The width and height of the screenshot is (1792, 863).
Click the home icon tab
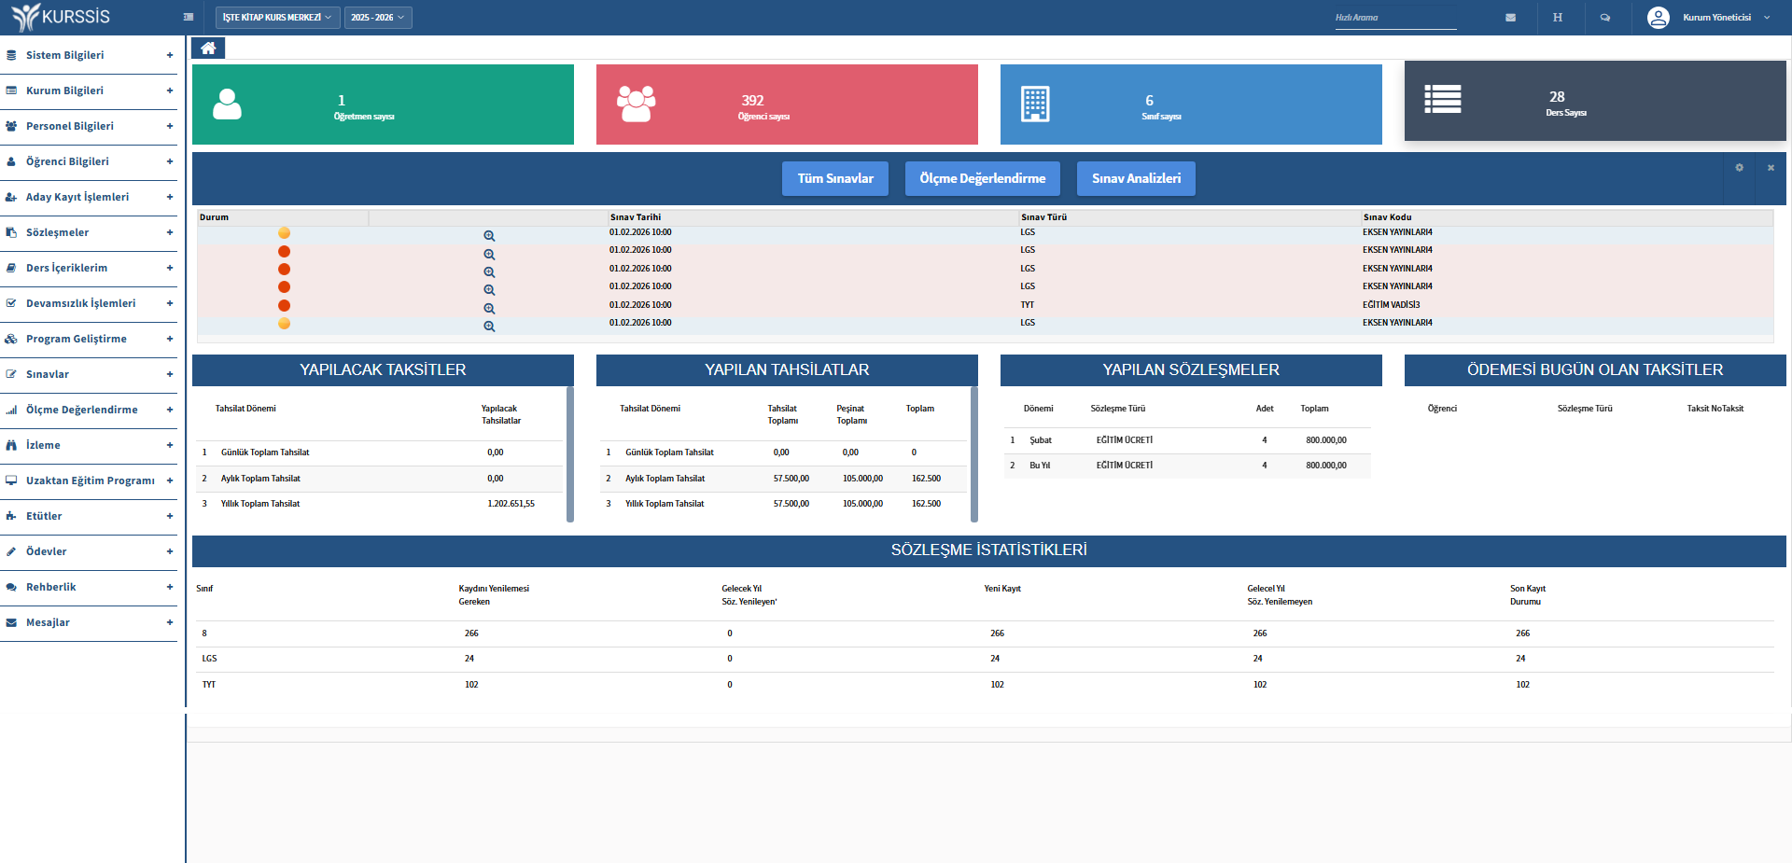[208, 49]
